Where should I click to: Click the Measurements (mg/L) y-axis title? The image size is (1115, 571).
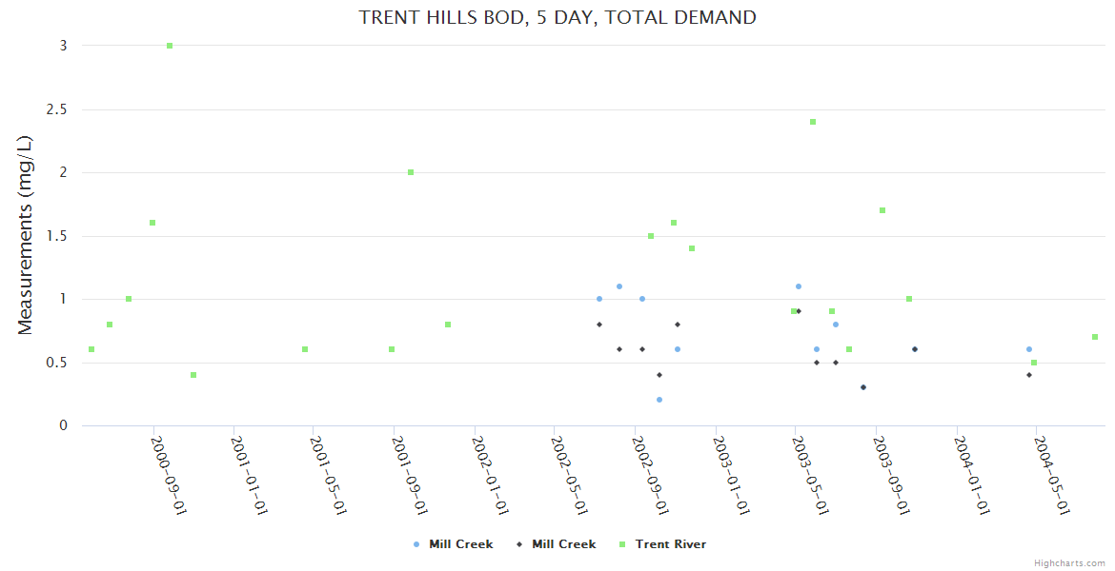coord(26,235)
